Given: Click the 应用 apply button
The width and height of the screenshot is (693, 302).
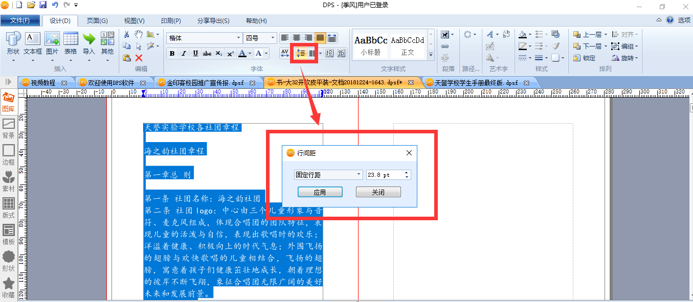Looking at the screenshot, I should [x=320, y=192].
